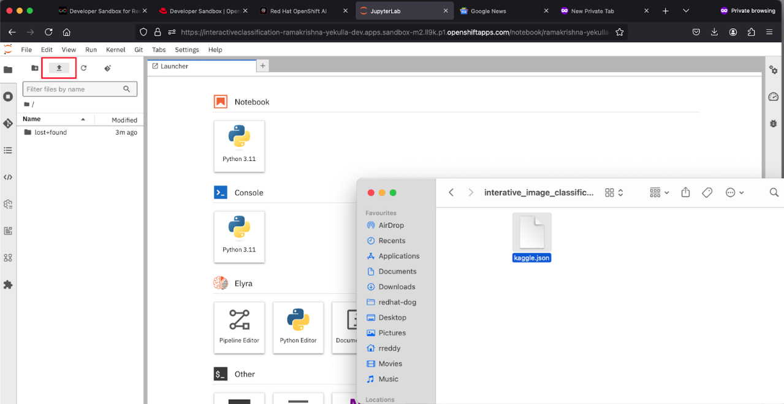
Task: Open the Settings menu
Action: point(187,50)
